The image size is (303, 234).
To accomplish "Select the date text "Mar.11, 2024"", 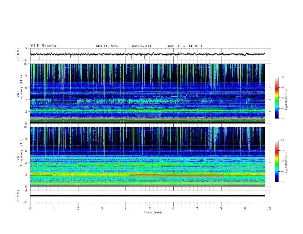I will 107,46.
